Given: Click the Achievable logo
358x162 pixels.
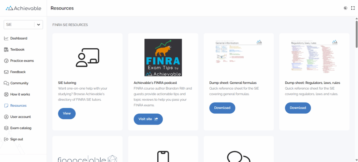Looking at the screenshot, I should (x=23, y=8).
